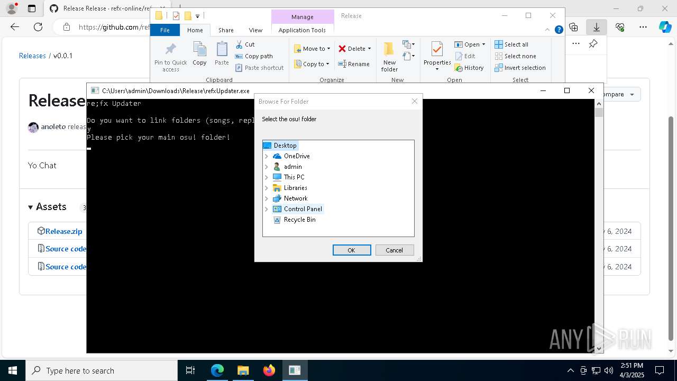Screen dimensions: 677x381
Task: Expand the Network tree node
Action: tap(267, 198)
